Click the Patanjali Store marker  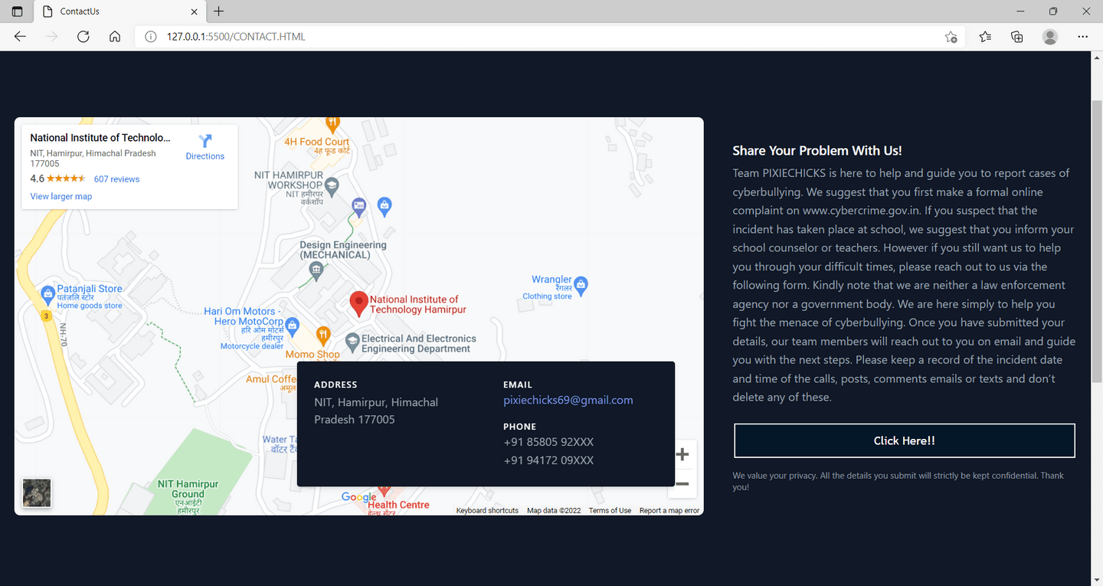[47, 293]
